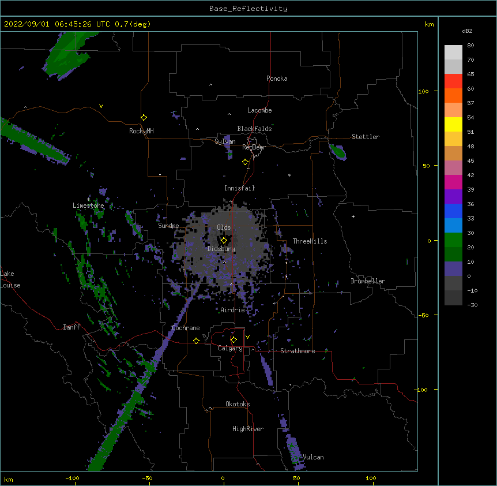Select the yellow v marker east of Calgary
This screenshot has height=486, width=497.
247,337
